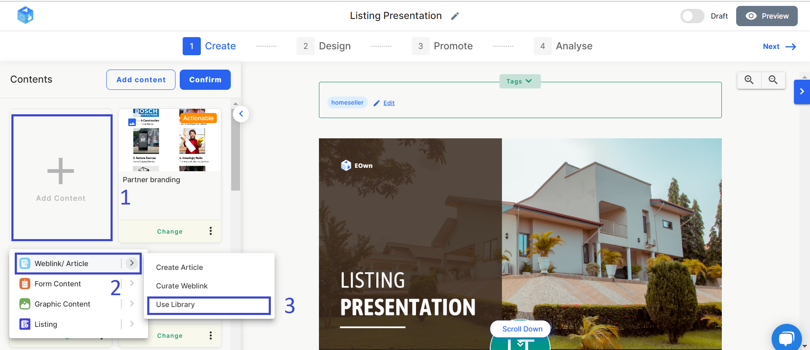Go to the Analyse step
Screen dimensions: 810x350
[563, 46]
